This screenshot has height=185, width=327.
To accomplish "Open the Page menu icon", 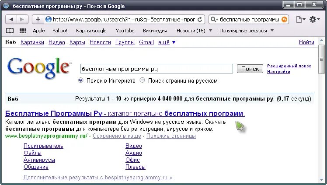I will (x=301, y=19).
